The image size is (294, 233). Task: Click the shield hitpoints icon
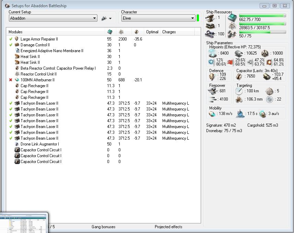point(213,53)
